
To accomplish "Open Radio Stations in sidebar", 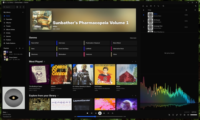I will click(9, 43).
